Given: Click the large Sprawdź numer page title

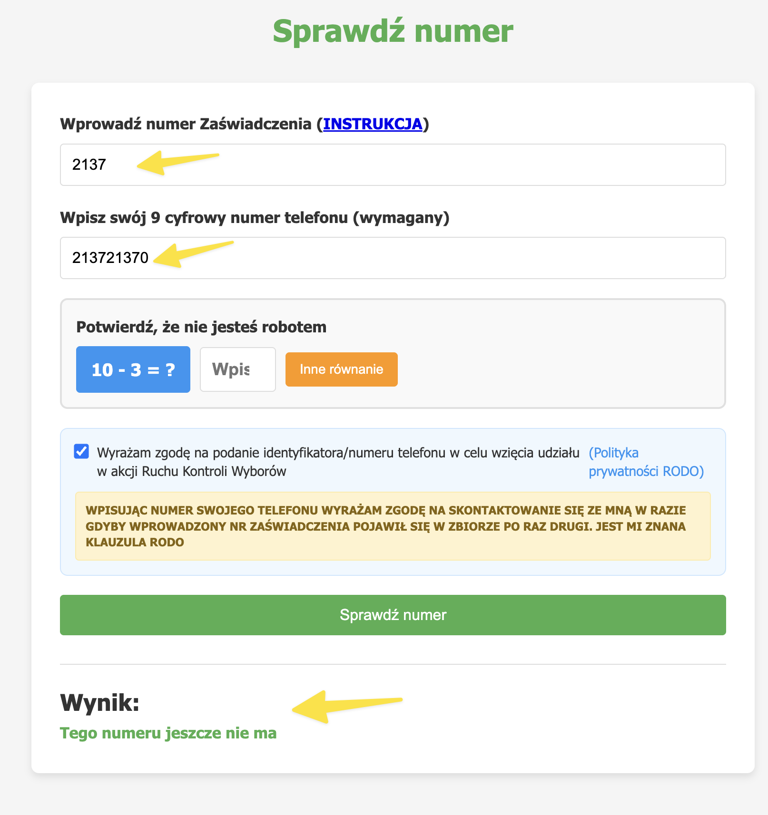Looking at the screenshot, I should click(393, 31).
